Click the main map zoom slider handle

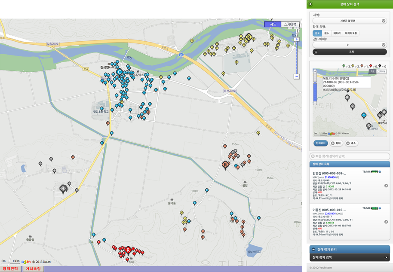pyautogui.click(x=296, y=39)
